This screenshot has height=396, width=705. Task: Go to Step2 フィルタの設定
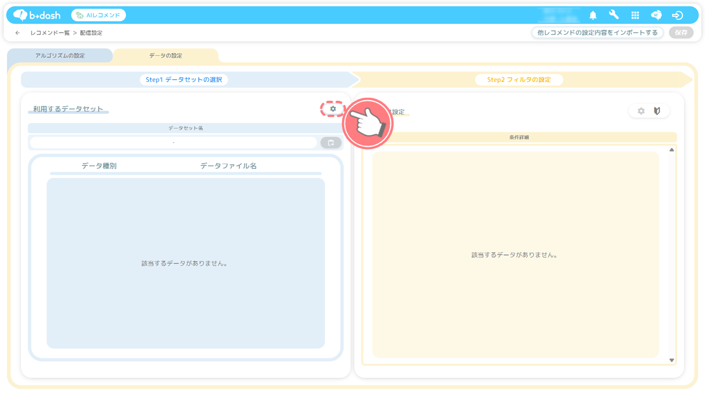pos(519,80)
